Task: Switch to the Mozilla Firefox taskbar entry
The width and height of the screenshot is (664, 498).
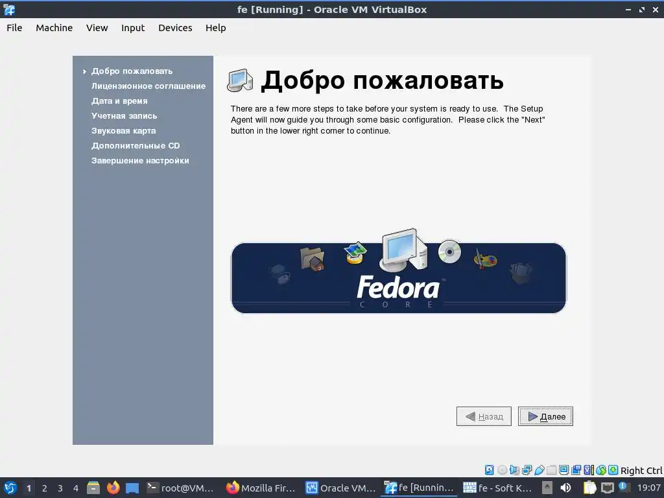Action: [x=260, y=488]
